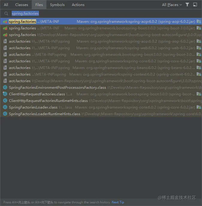Open SpringFactoriesEnvironmentPostProcessorsFactory.class

tap(101, 87)
